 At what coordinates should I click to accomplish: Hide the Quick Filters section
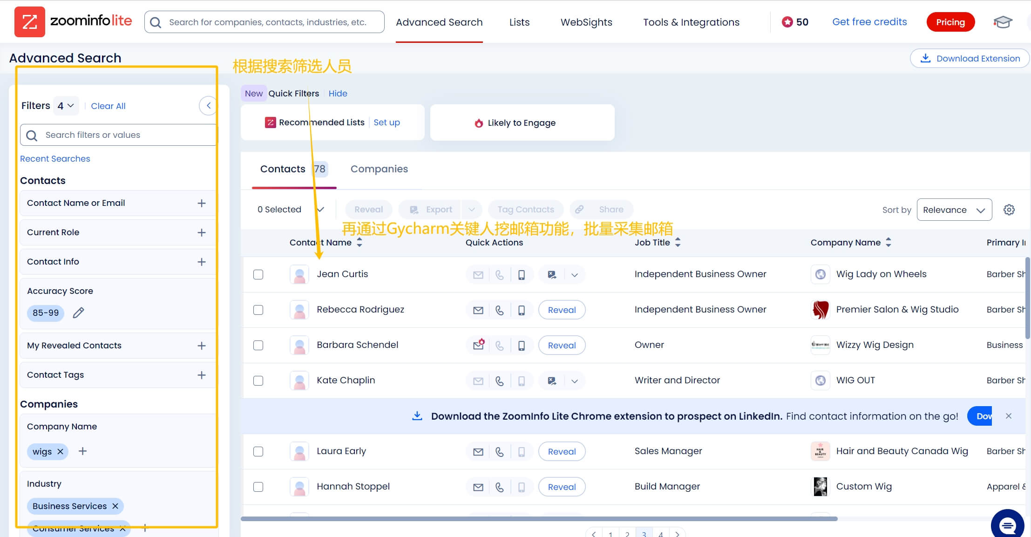(338, 93)
